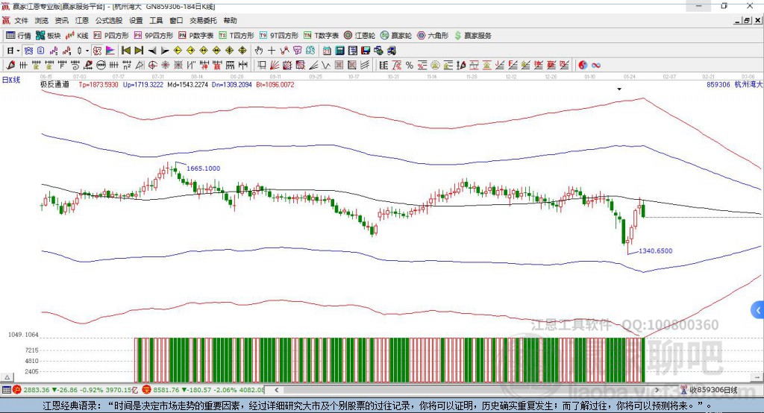Jump to first bar using green arrow

point(126,51)
